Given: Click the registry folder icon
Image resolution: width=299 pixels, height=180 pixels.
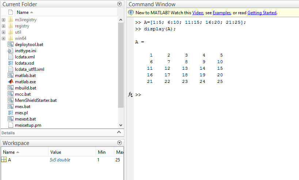Looking at the screenshot, I should [x=11, y=26].
